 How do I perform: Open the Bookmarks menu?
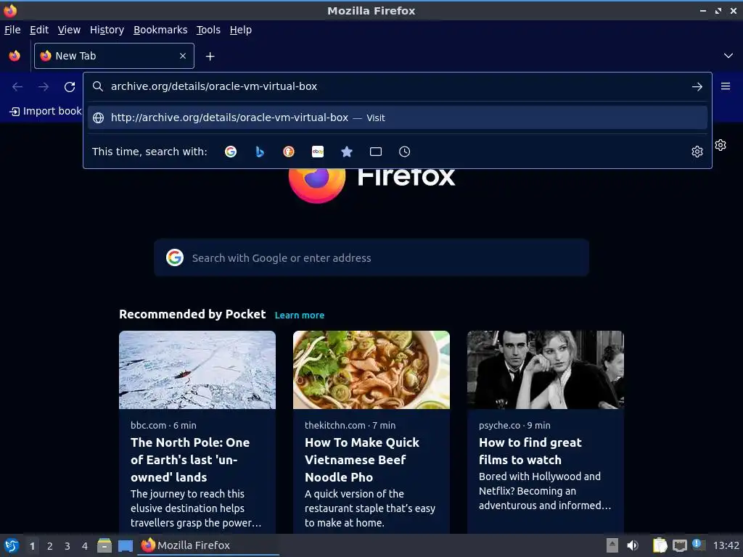(x=160, y=30)
